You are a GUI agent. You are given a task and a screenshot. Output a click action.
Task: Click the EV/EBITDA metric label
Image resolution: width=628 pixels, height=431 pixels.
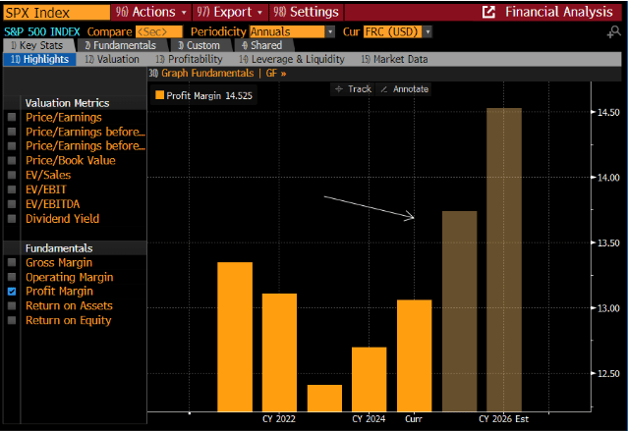[x=52, y=204]
